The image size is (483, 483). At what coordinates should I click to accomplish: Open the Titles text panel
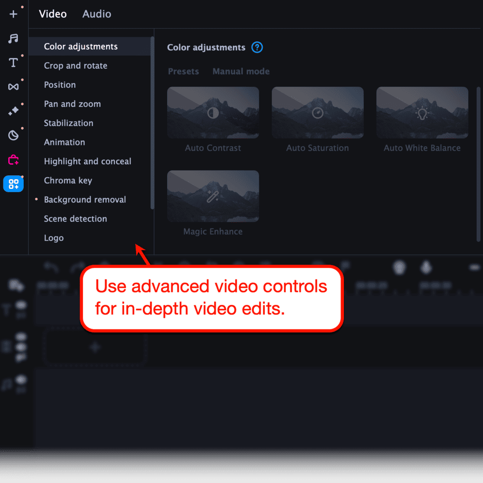pos(14,62)
